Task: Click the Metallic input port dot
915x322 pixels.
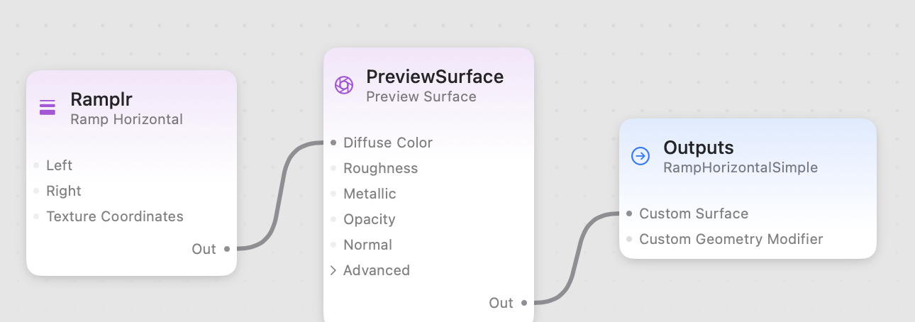Action: [x=333, y=194]
